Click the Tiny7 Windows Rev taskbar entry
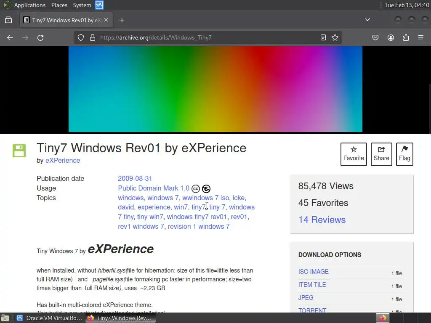The image size is (431, 323). point(120,318)
